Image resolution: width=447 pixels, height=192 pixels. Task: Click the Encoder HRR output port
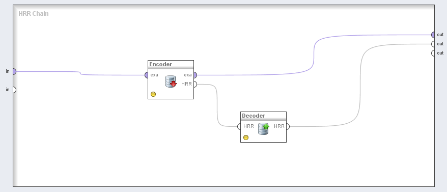195,84
